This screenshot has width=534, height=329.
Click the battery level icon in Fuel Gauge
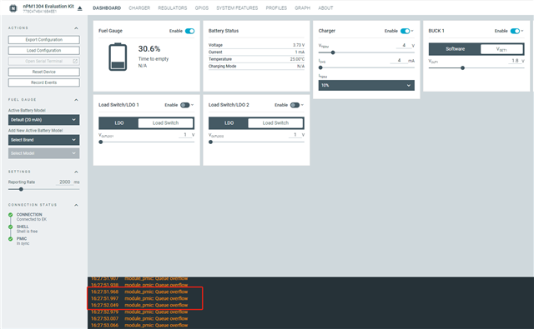point(118,57)
